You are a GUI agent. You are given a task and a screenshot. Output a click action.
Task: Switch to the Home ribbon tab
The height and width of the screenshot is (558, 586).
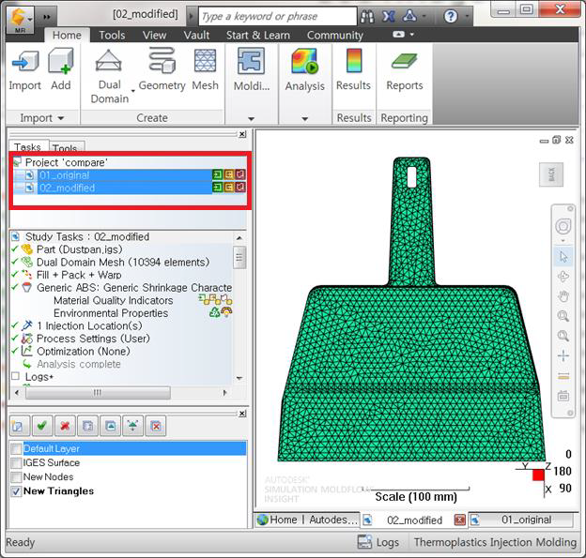(67, 35)
